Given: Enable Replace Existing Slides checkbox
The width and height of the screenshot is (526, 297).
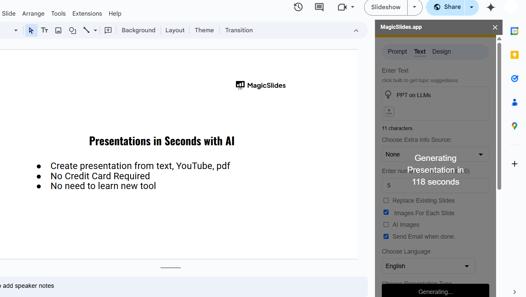Looking at the screenshot, I should [x=386, y=201].
